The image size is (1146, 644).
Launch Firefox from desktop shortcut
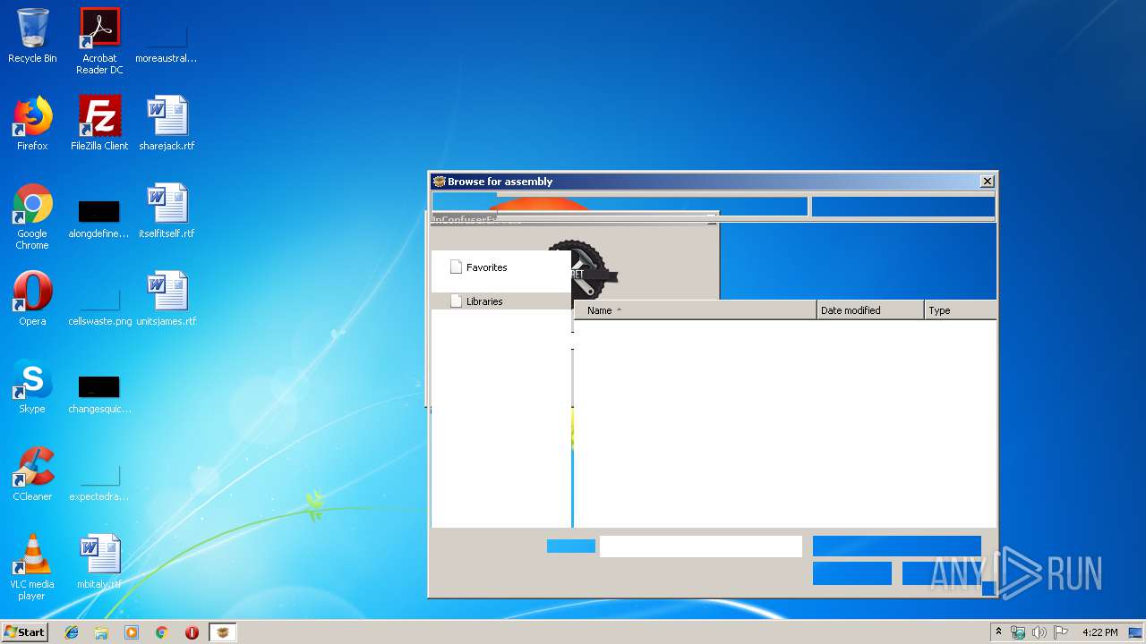[32, 124]
